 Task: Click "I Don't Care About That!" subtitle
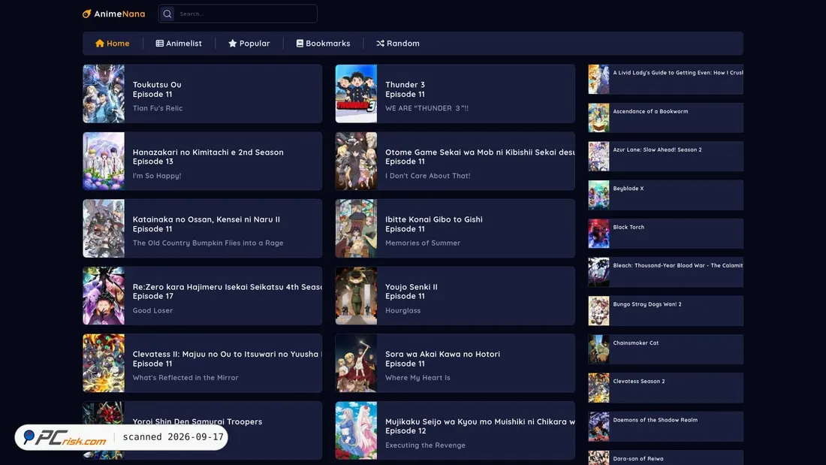tap(428, 176)
